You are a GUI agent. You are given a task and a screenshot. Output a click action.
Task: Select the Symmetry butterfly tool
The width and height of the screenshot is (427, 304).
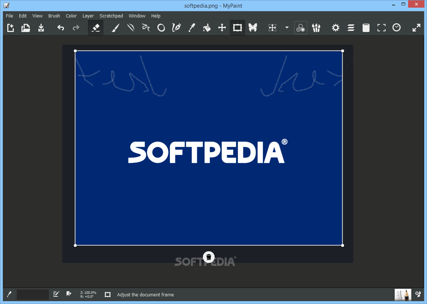click(x=253, y=28)
